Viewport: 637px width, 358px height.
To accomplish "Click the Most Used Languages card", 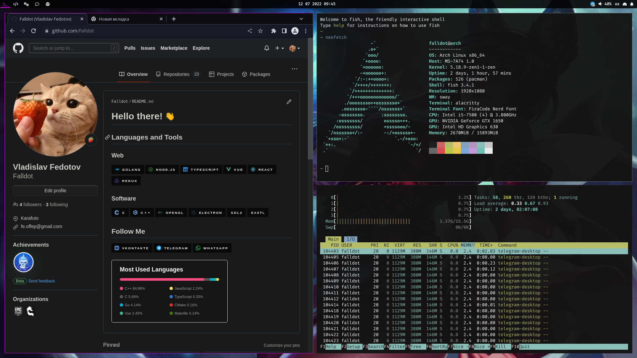I will [170, 291].
